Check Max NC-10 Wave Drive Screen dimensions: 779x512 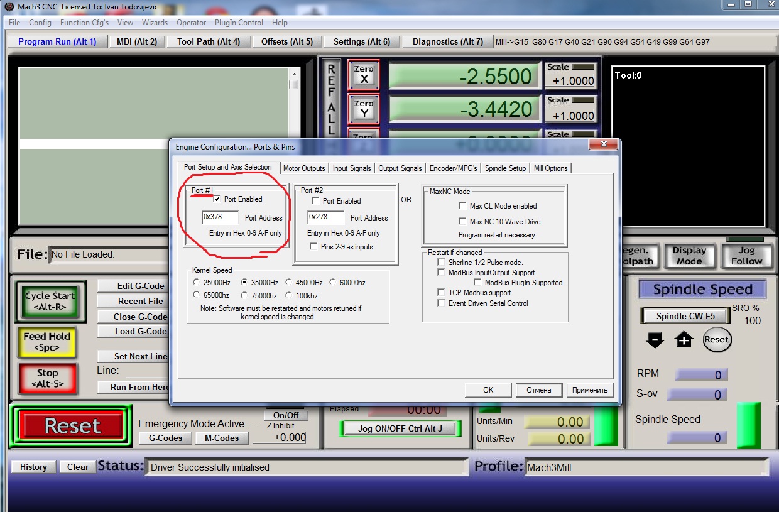click(x=463, y=222)
